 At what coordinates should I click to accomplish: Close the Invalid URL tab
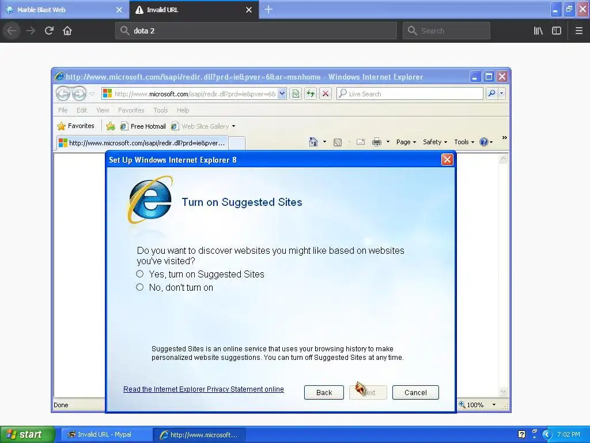[249, 10]
